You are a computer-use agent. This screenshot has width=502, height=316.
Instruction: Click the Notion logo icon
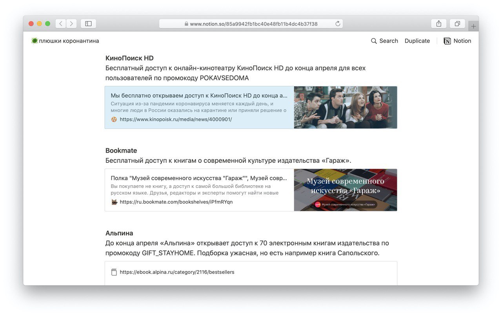pyautogui.click(x=447, y=41)
